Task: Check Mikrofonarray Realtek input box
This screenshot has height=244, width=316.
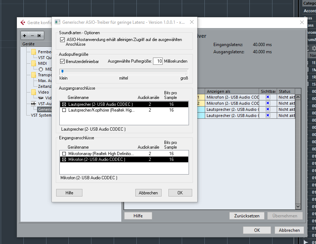Action: (64, 154)
